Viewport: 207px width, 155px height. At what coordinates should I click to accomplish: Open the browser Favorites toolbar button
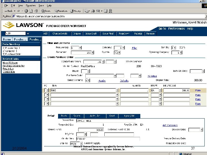point(61,11)
